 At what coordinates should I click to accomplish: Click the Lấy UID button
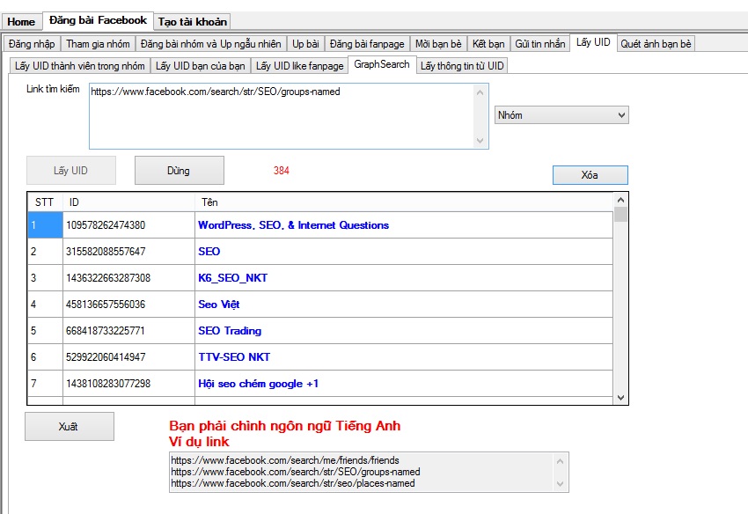[70, 171]
